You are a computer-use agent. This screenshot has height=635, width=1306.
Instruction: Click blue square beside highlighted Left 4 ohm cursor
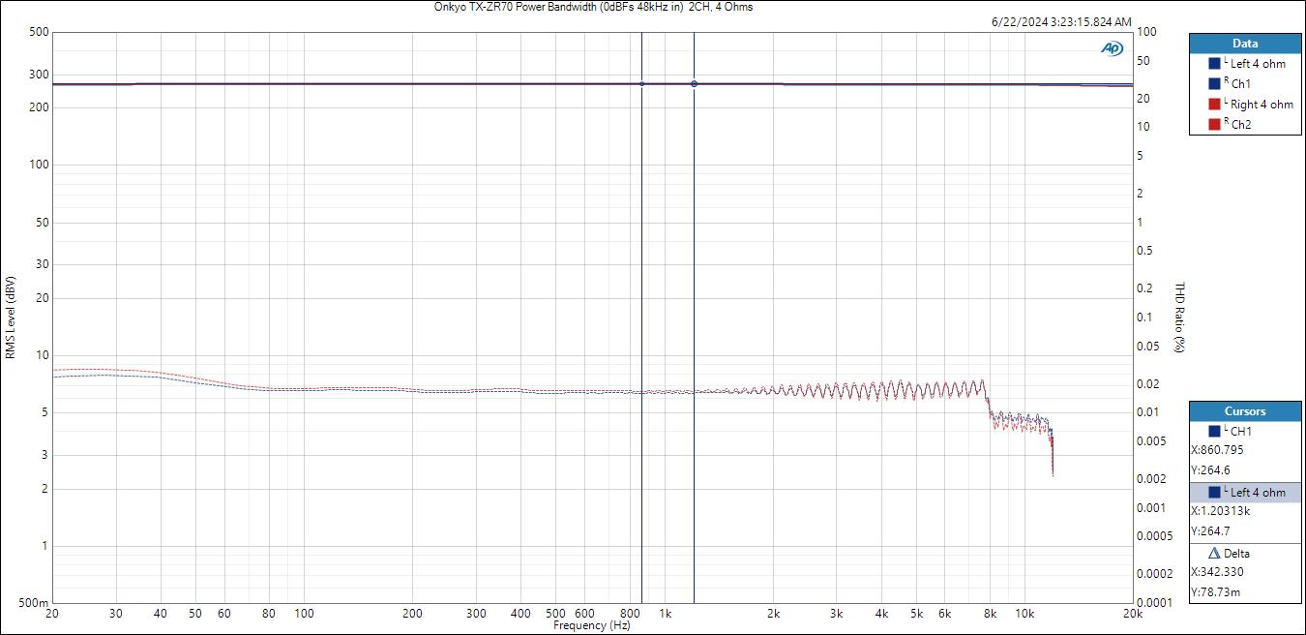(x=1214, y=493)
